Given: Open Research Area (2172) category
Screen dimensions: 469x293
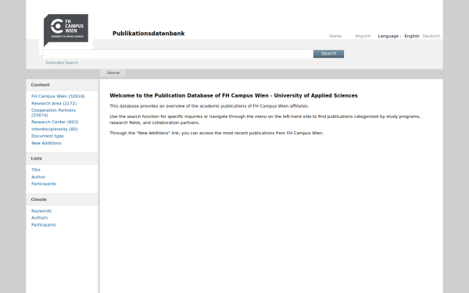Looking at the screenshot, I should click(54, 103).
